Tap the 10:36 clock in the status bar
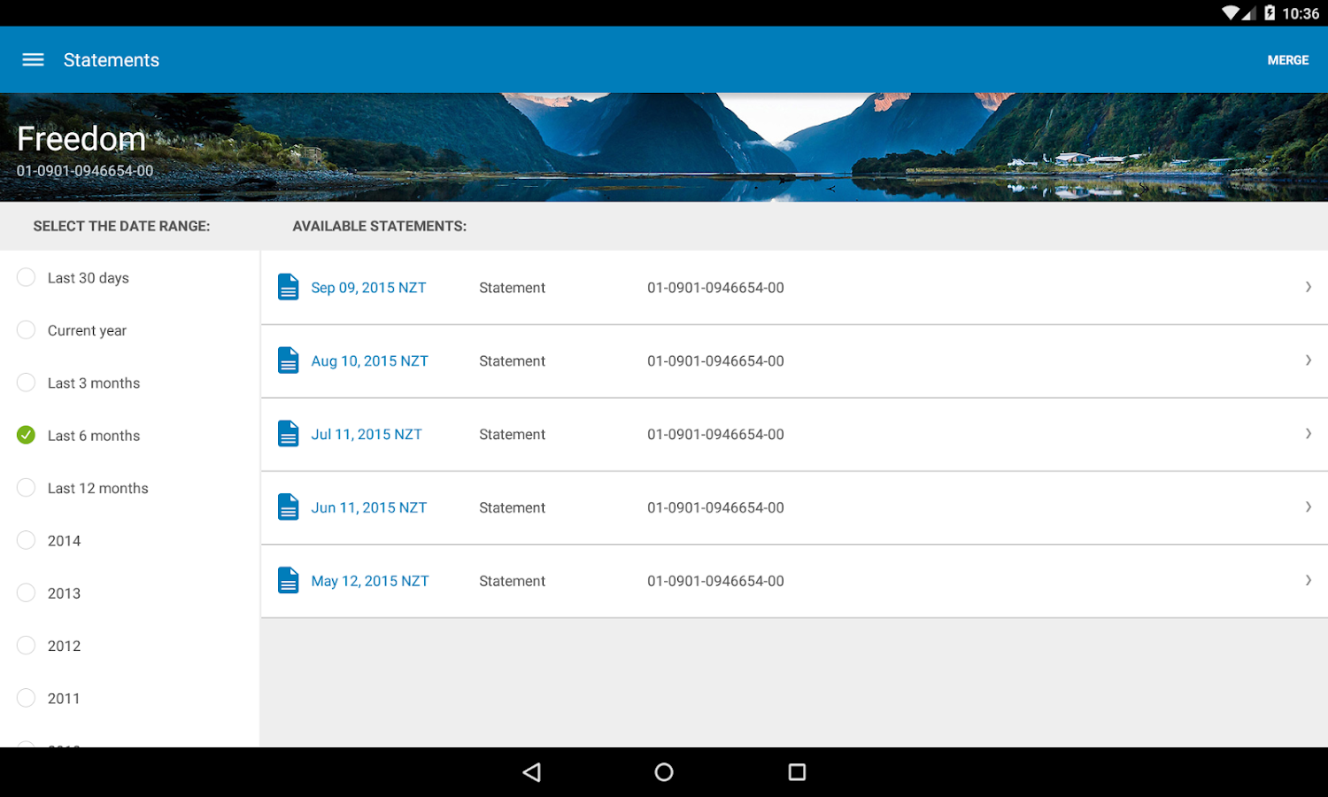1328x797 pixels. point(1301,13)
